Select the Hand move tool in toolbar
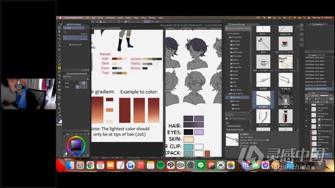The height and width of the screenshot is (188, 335). tap(59, 31)
